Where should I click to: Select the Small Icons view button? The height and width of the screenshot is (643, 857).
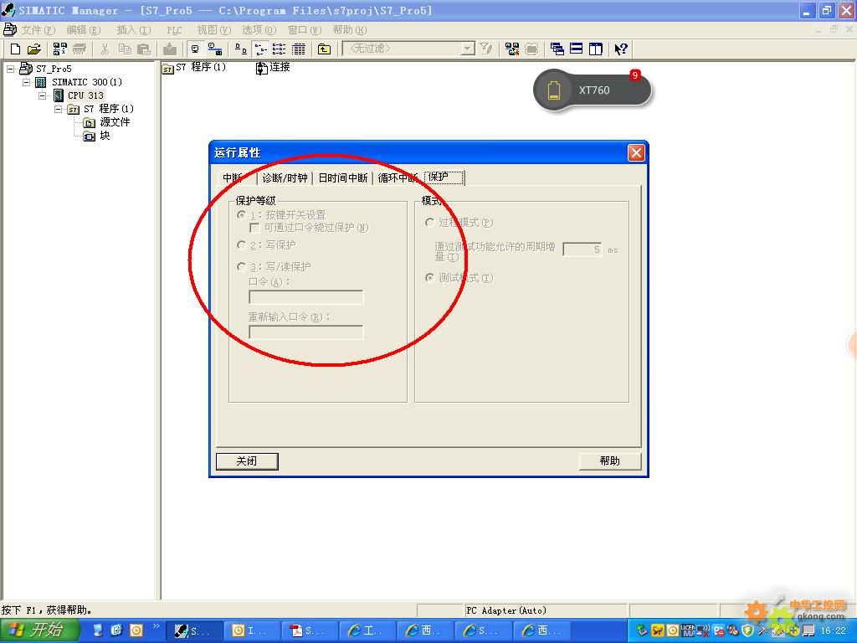pyautogui.click(x=260, y=49)
